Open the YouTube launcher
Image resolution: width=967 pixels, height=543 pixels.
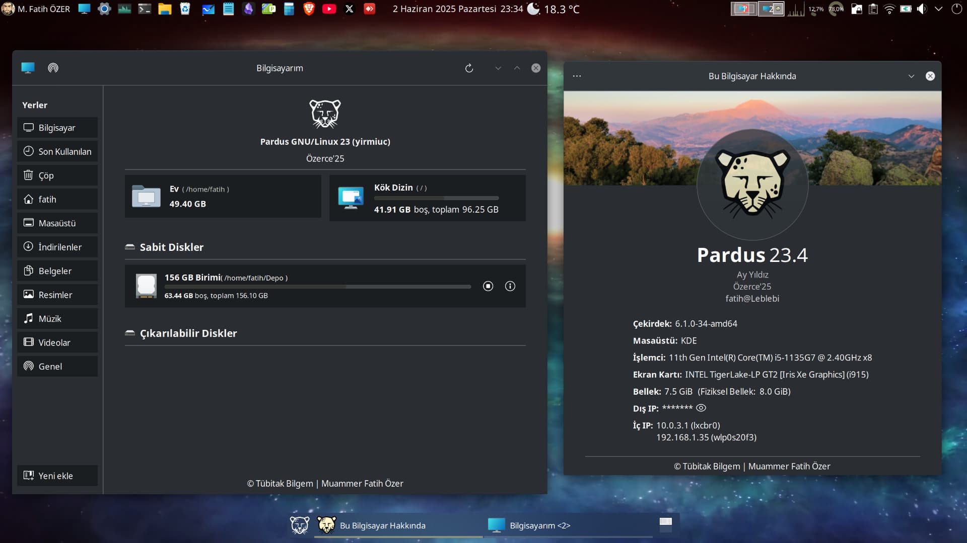point(329,9)
